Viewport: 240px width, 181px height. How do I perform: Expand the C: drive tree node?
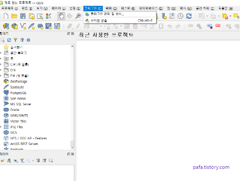click(x=1, y=64)
